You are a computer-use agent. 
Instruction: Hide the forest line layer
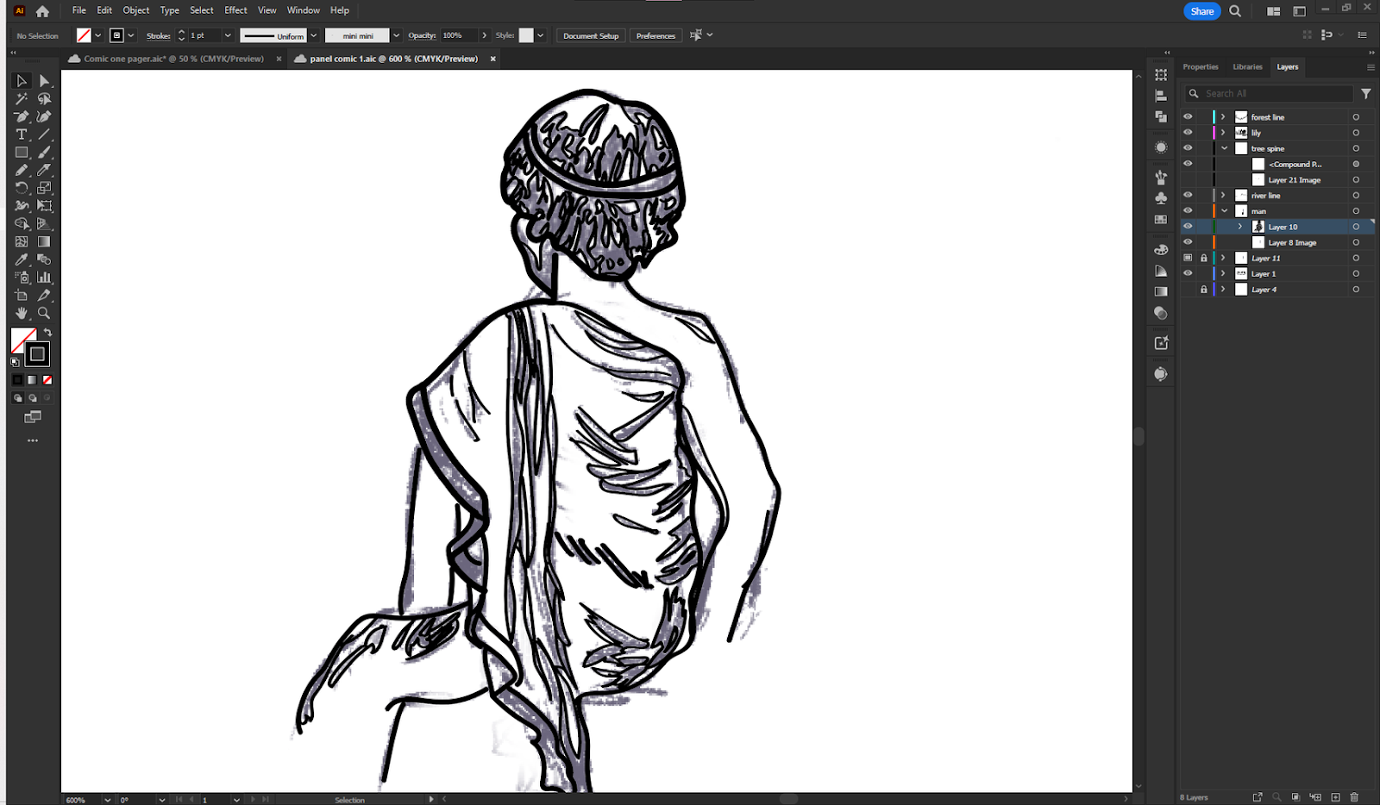pos(1188,117)
